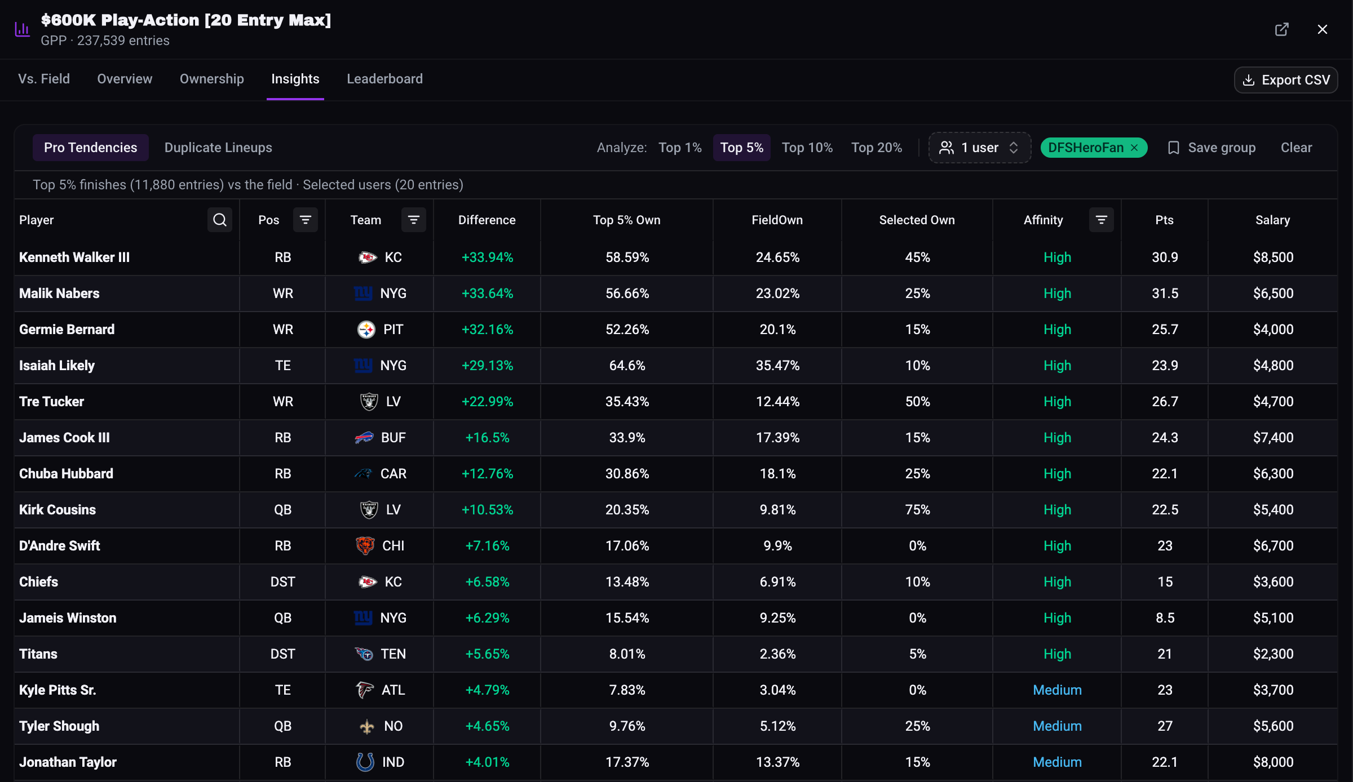
Task: Open the Vs. Field tab
Action: coord(44,79)
